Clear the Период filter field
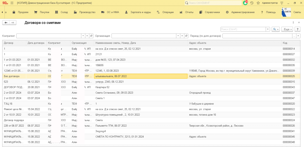Screen dimensions: 304x147 tap(298, 36)
